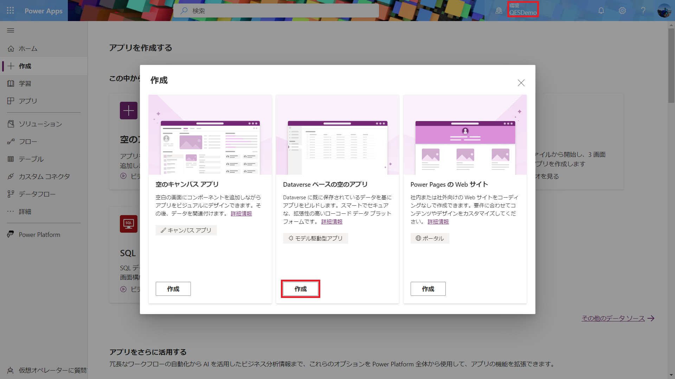Viewport: 675px width, 379px height.
Task: Open ソリューション in the sidebar
Action: pyautogui.click(x=44, y=124)
